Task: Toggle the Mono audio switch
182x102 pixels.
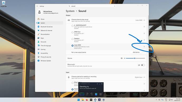Action: coord(143,65)
